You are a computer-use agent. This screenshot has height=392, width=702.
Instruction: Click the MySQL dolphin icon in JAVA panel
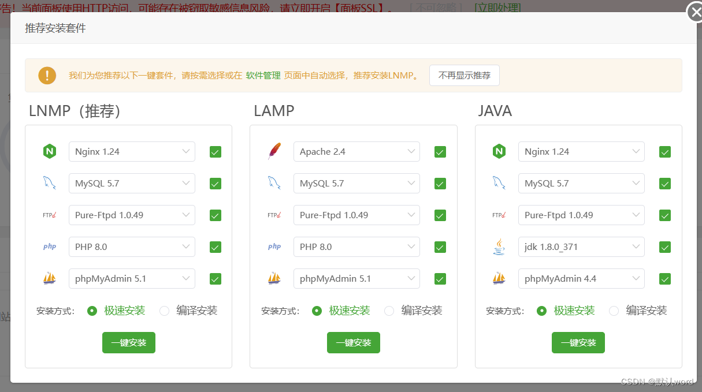click(499, 184)
